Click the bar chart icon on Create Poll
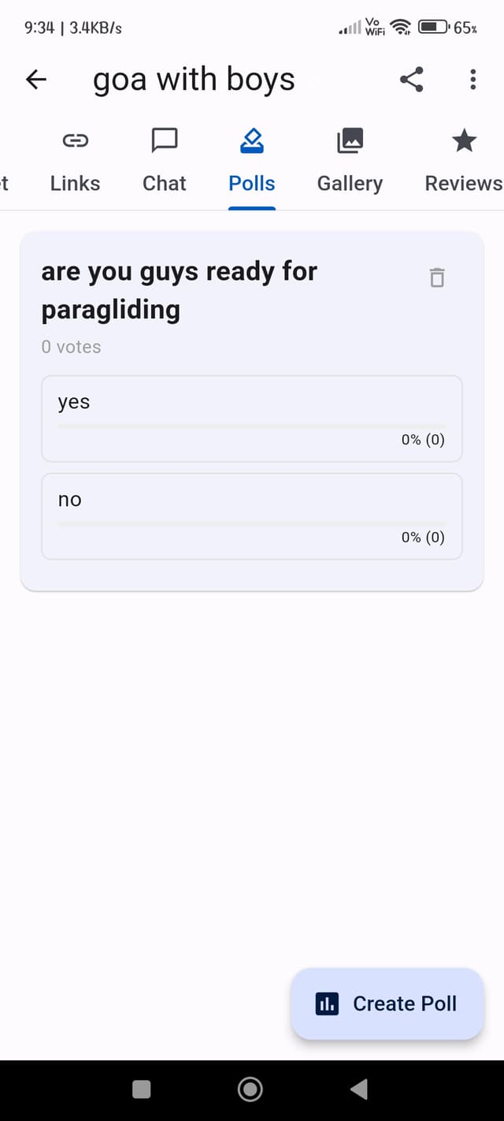The height and width of the screenshot is (1121, 504). pos(327,1004)
